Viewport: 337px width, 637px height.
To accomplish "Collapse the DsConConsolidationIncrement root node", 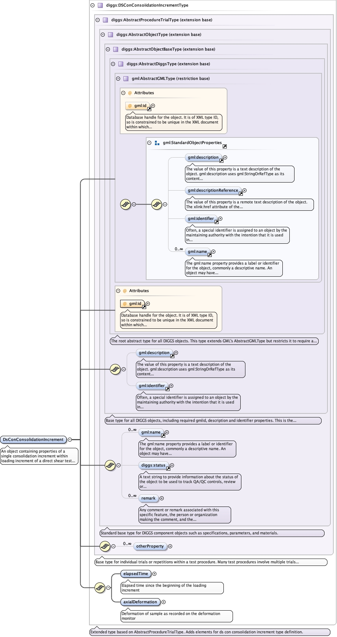I will [70, 439].
